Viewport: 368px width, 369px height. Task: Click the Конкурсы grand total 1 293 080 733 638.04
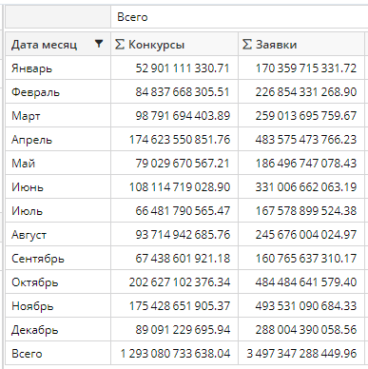point(175,354)
